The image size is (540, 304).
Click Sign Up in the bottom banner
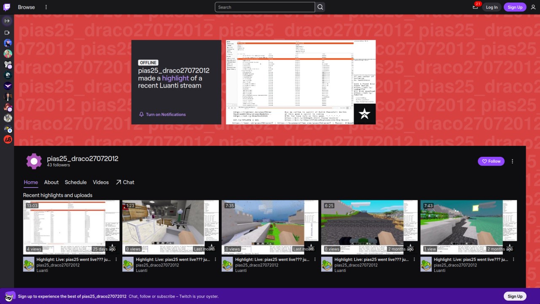point(515,296)
